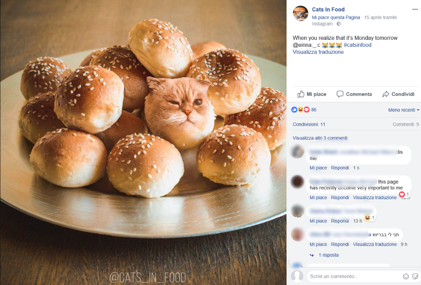Click Rispondi under the first comment
Screen dimensions: 421x285
[x=340, y=168]
